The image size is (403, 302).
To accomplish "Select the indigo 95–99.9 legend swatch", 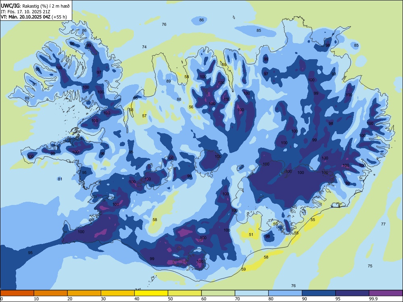I will coord(352,293).
